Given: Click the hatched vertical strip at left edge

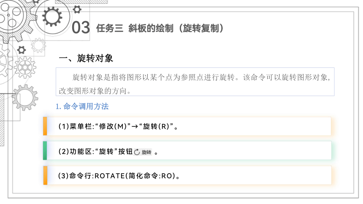Looking at the screenshot, I should 2,120.
